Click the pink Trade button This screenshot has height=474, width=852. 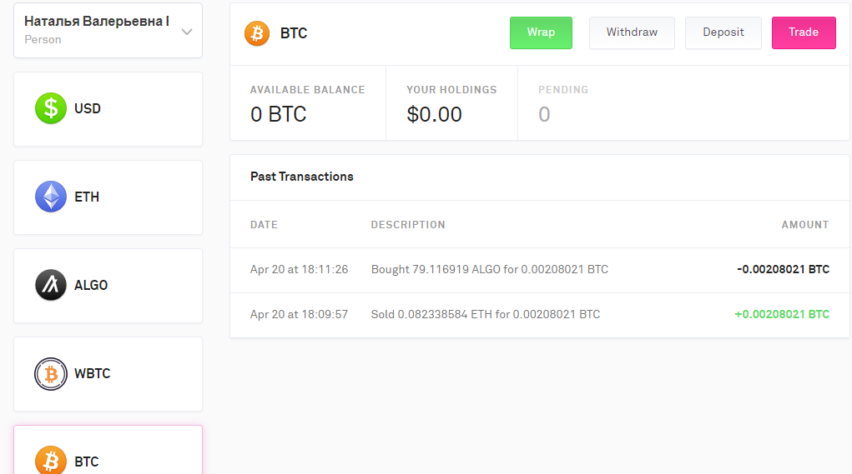pos(804,32)
